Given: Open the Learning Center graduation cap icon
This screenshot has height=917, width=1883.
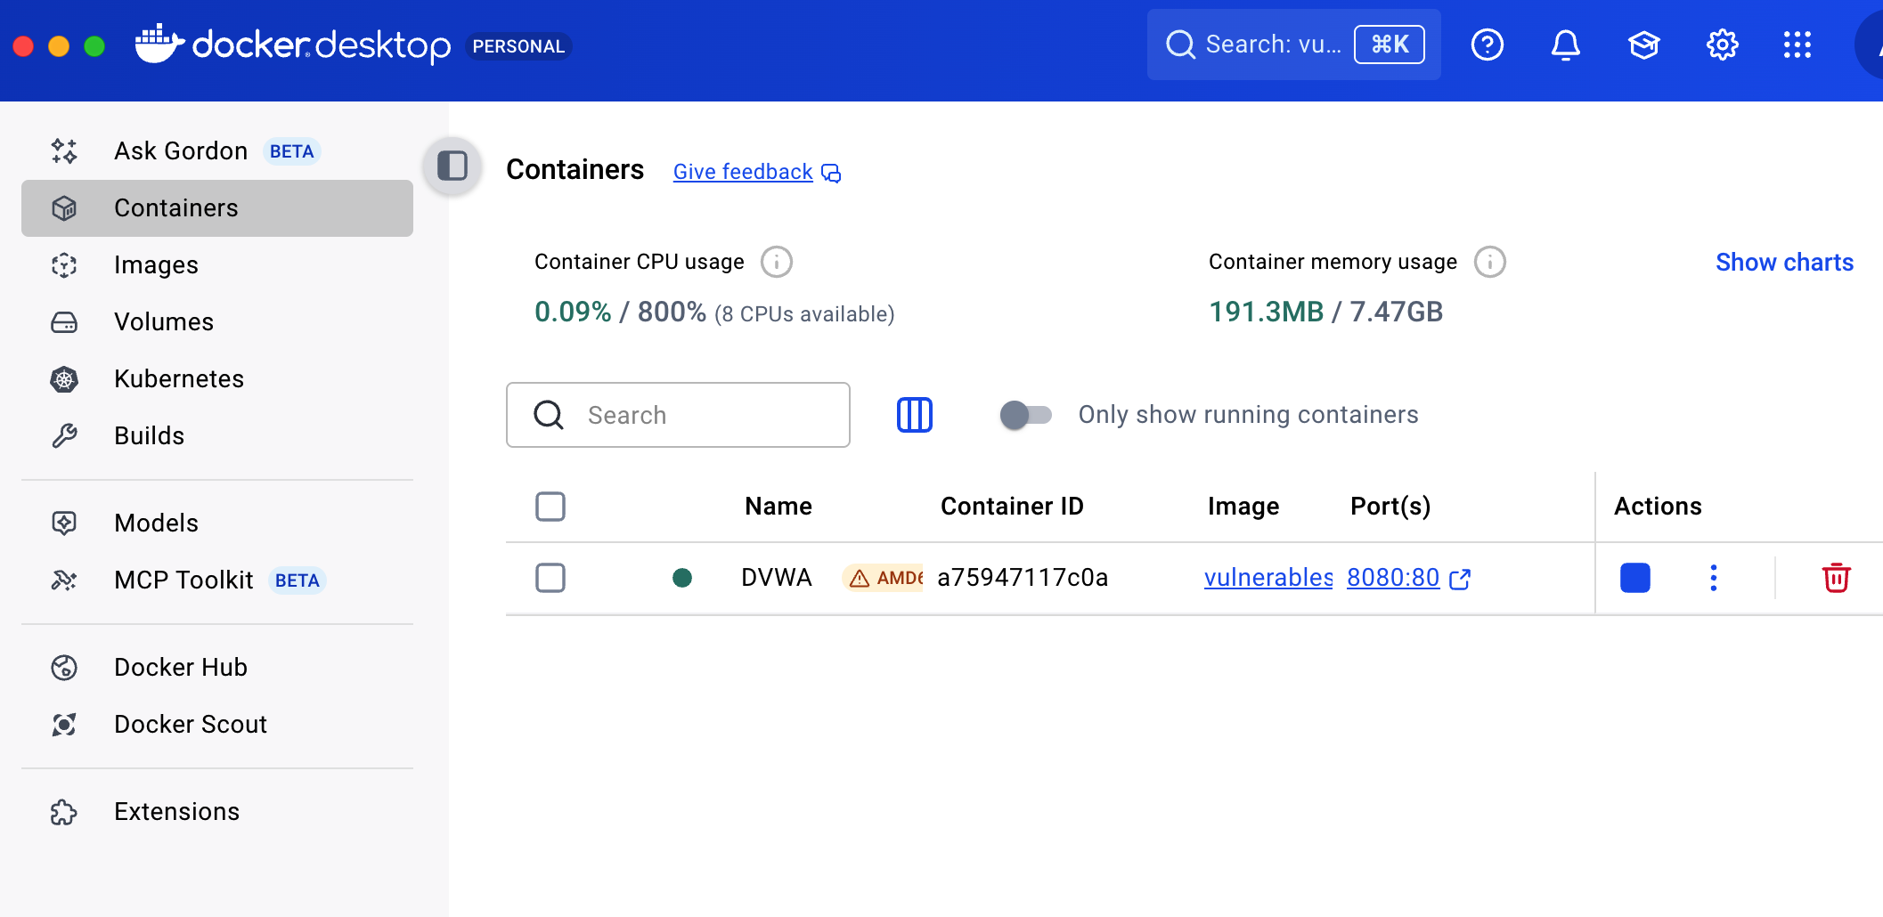Looking at the screenshot, I should [1643, 45].
